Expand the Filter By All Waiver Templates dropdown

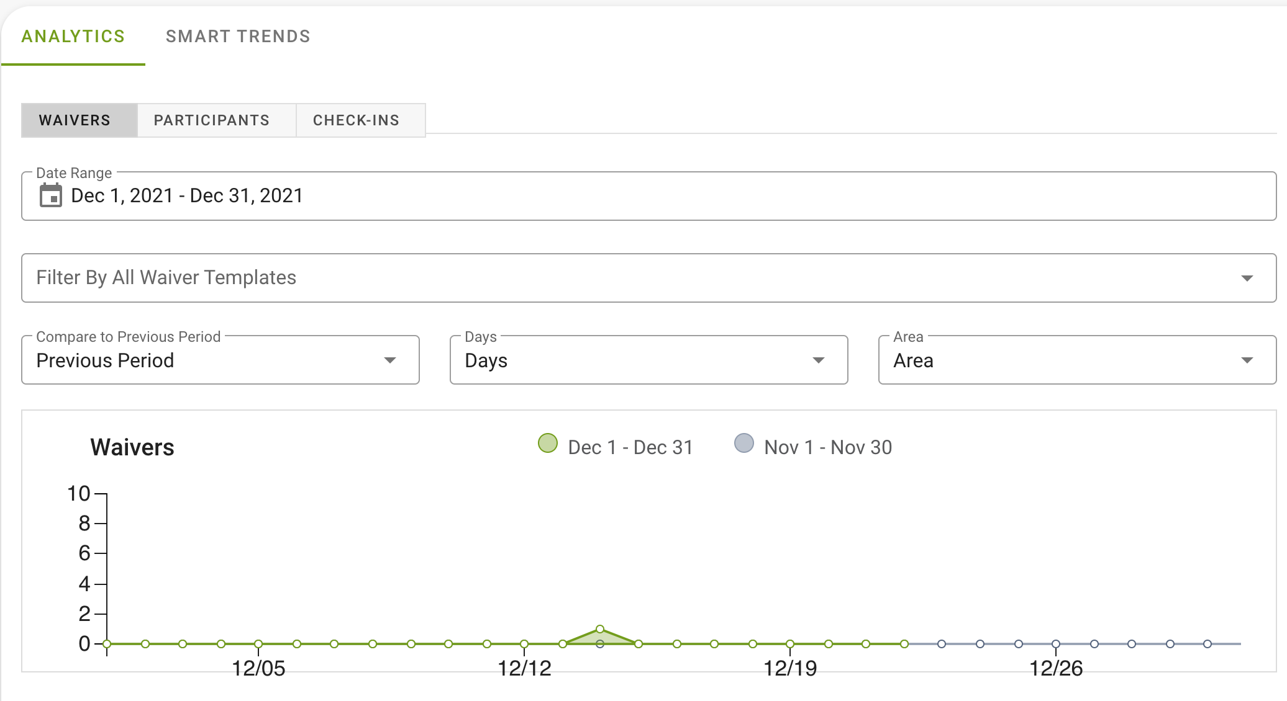tap(649, 278)
